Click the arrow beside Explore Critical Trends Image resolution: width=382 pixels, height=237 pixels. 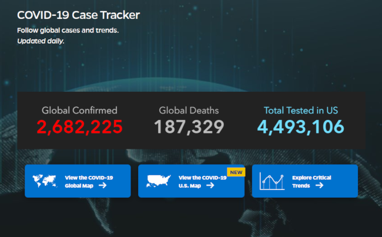(319, 185)
